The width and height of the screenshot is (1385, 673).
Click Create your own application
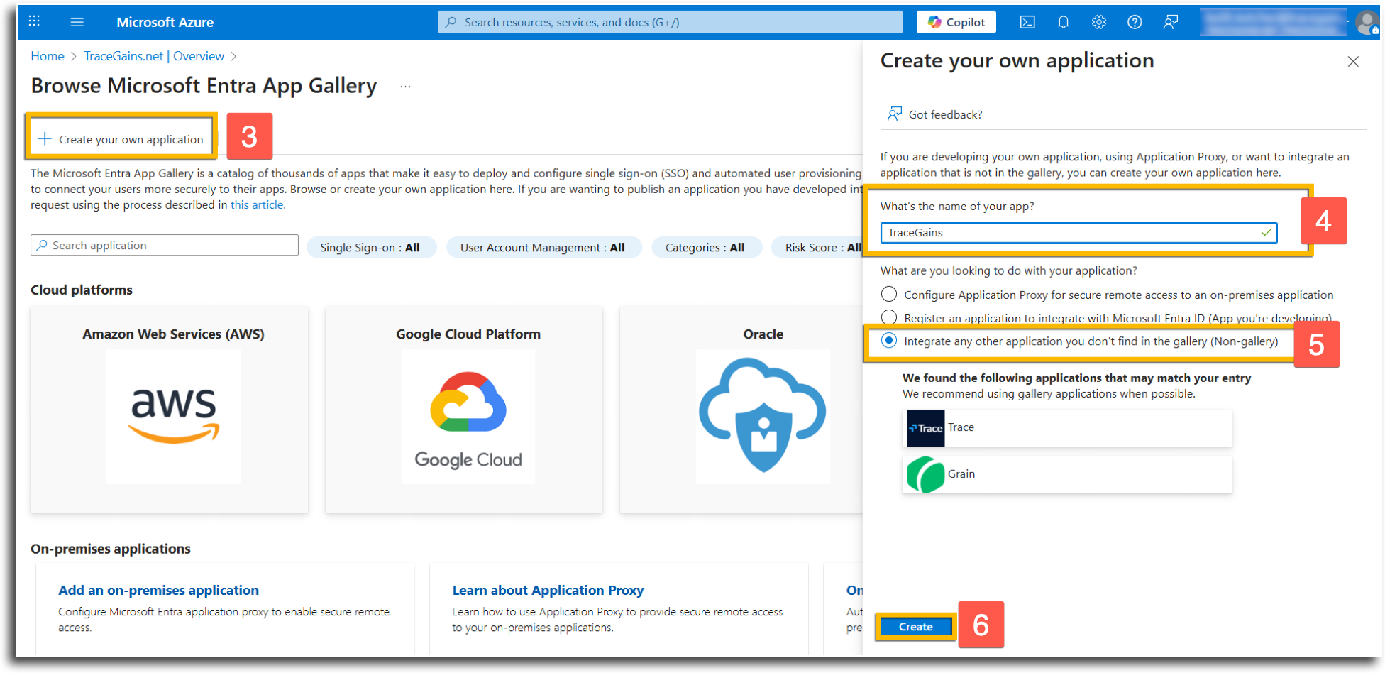point(121,139)
